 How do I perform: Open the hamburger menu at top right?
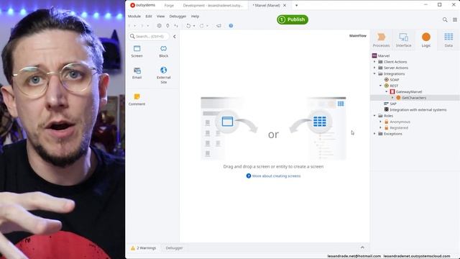coord(455,19)
